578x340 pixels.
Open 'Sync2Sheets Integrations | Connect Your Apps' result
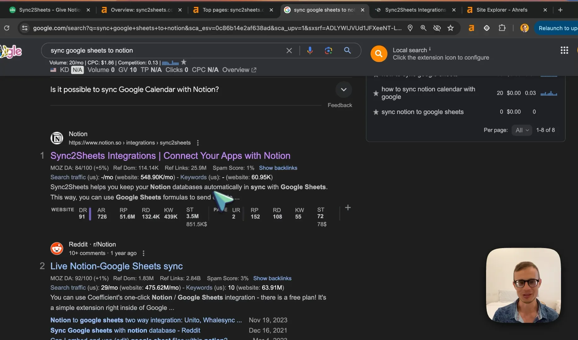tap(170, 156)
